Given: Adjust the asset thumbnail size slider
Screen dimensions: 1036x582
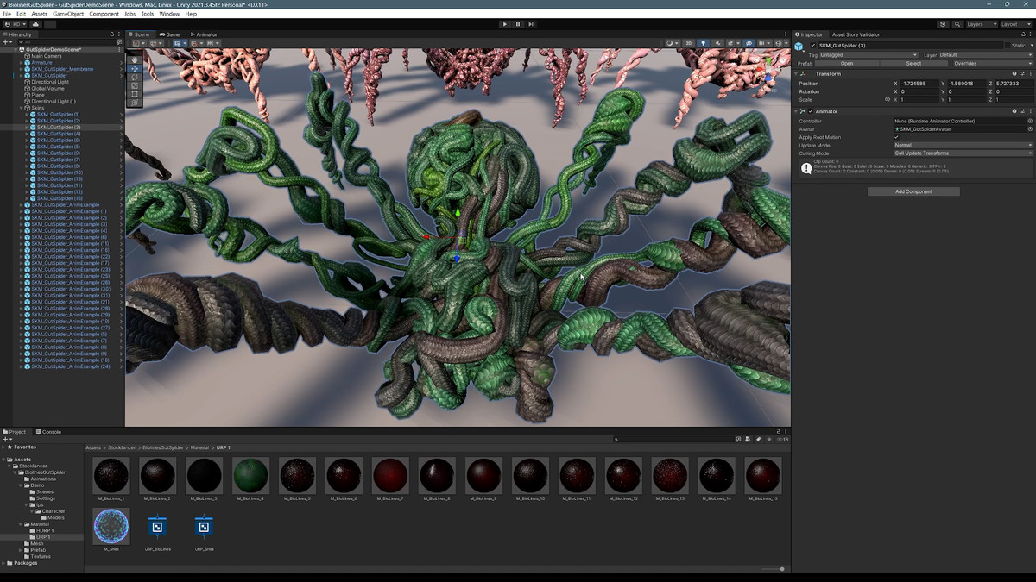Looking at the screenshot, I should pos(782,569).
